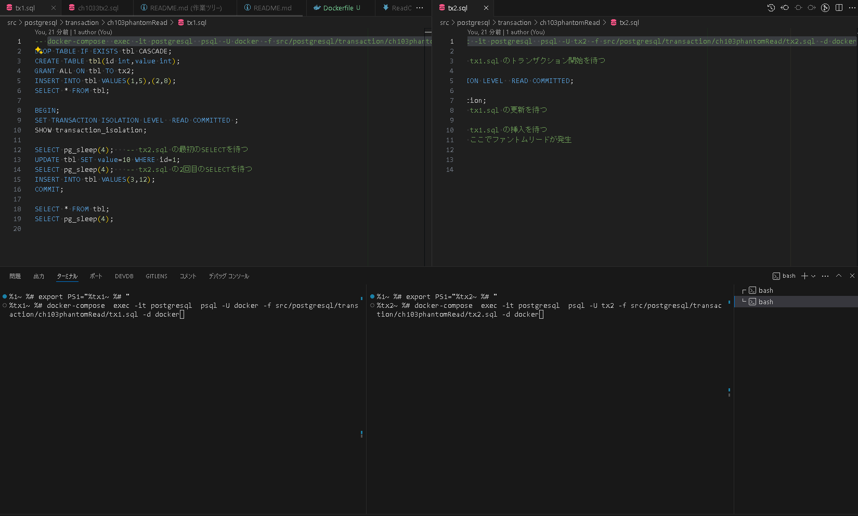Screen dimensions: 858x516
Task: Switch to the GITLENS panel tab
Action: (x=157, y=276)
